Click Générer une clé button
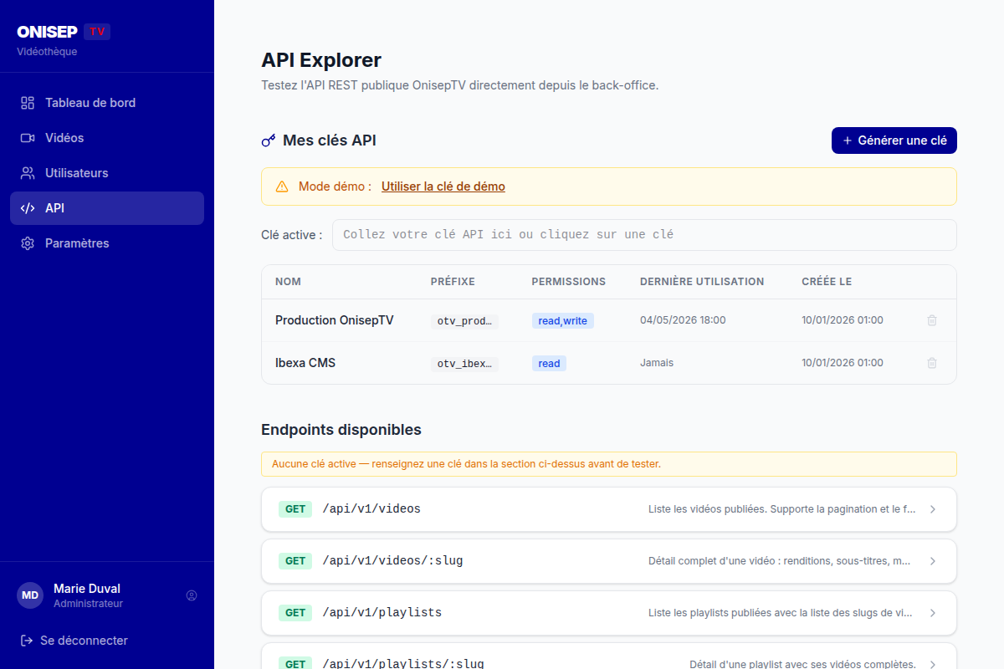The image size is (1004, 669). point(894,140)
